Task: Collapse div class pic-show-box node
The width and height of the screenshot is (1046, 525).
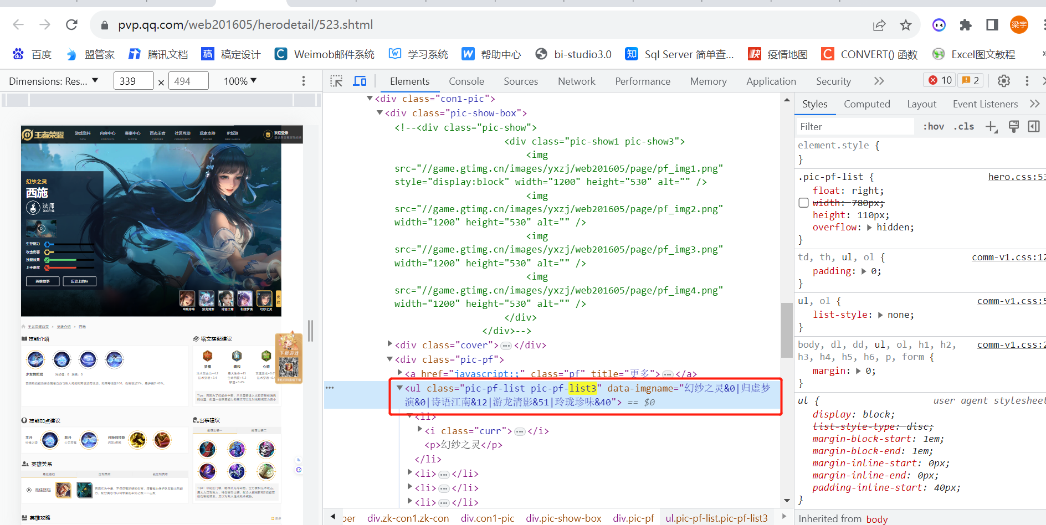Action: click(x=380, y=112)
